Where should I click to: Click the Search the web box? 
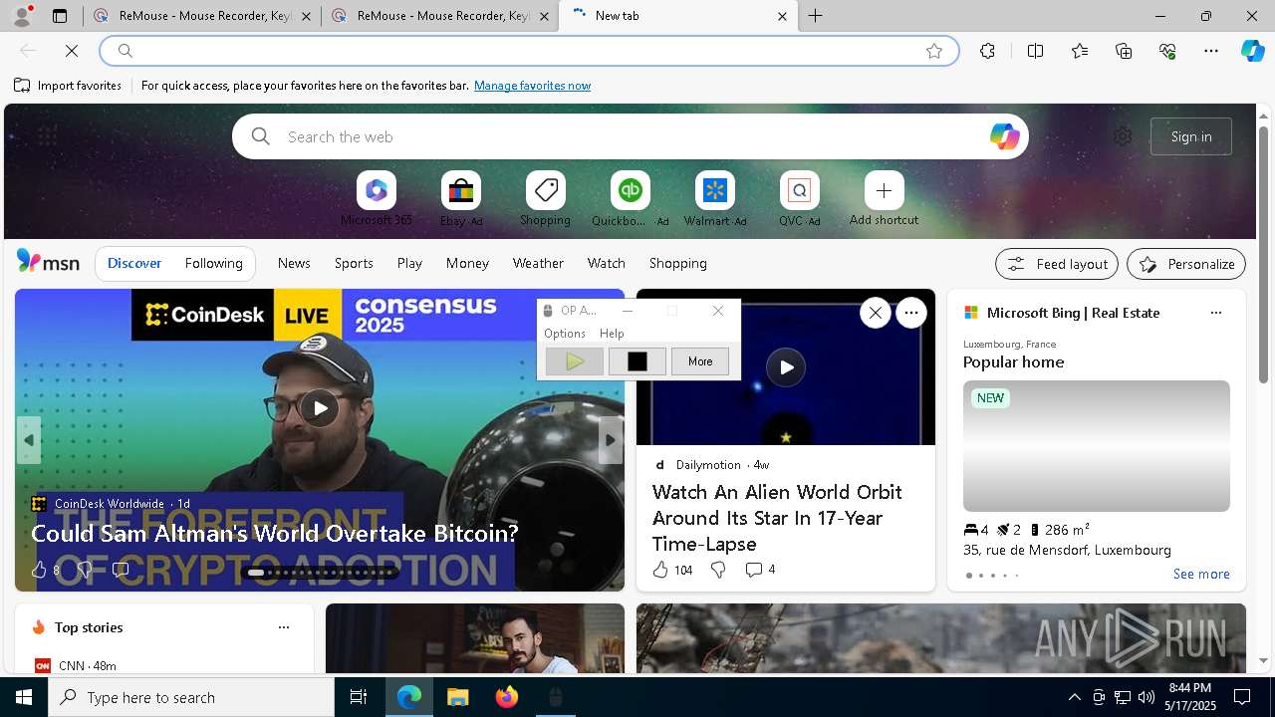[x=631, y=136]
